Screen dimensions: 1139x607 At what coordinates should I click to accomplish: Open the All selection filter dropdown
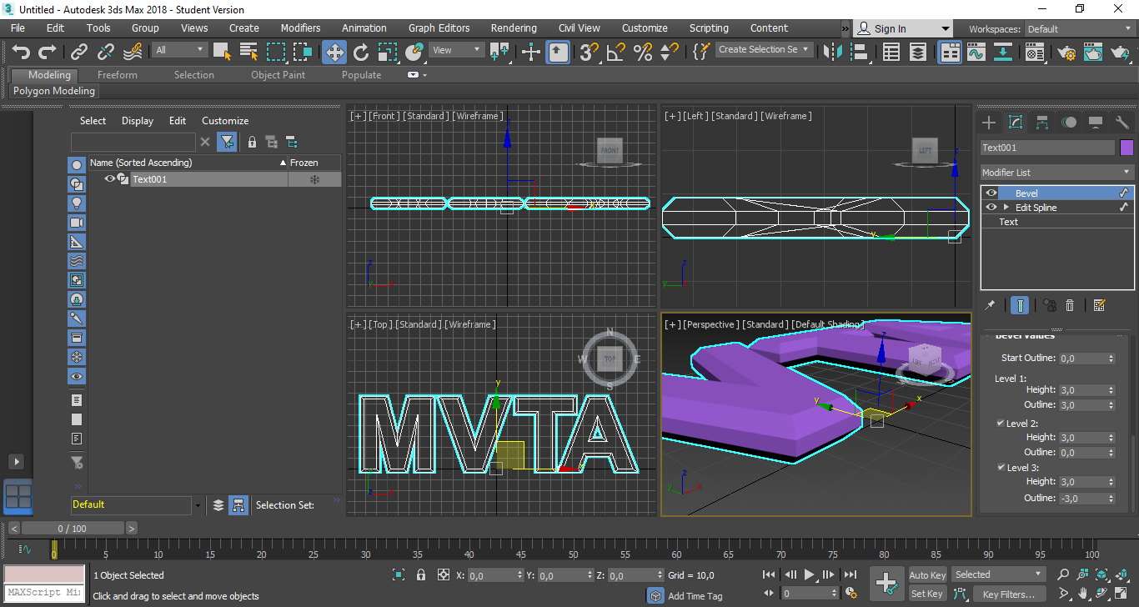click(179, 50)
